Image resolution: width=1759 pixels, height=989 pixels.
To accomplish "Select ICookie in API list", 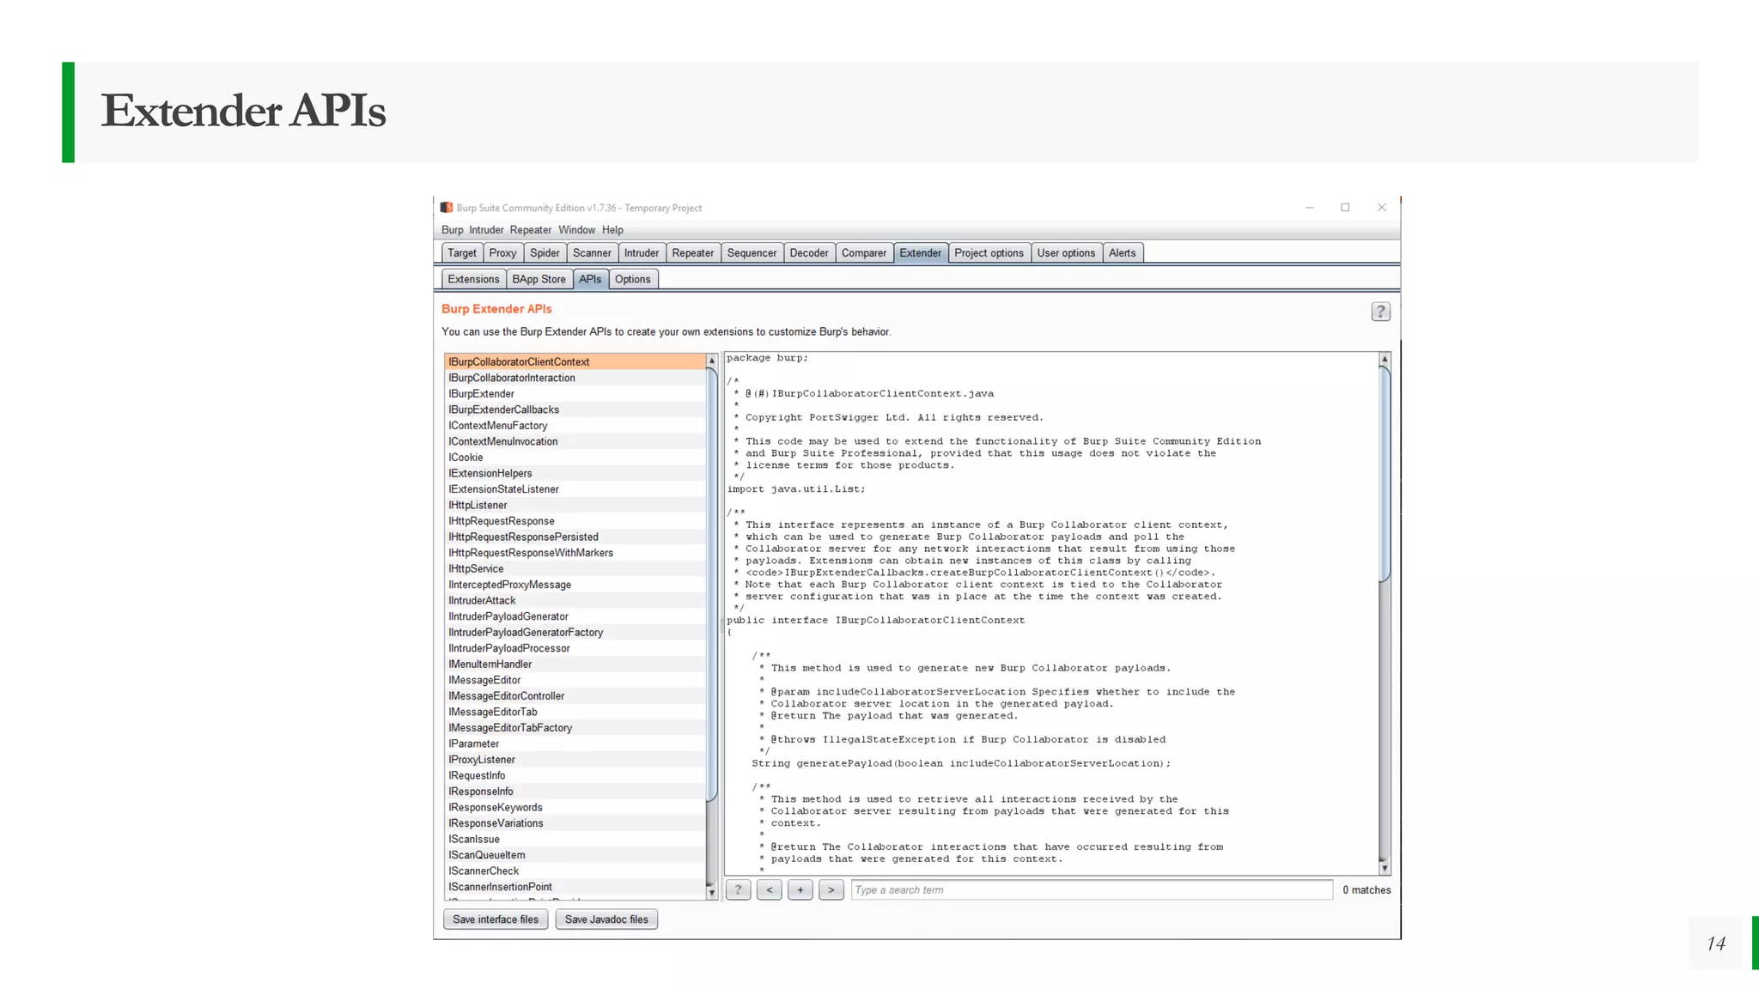I will [575, 458].
